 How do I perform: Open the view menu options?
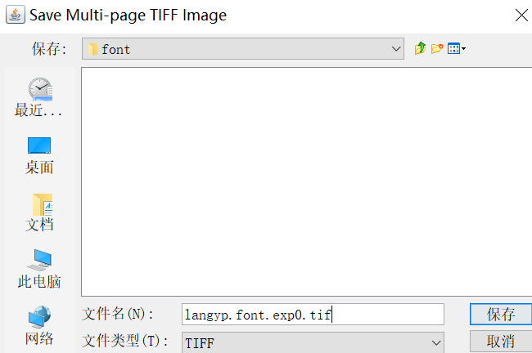pyautogui.click(x=456, y=49)
